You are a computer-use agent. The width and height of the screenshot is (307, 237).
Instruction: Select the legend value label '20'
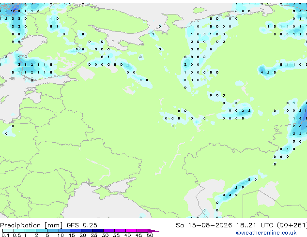(83, 235)
